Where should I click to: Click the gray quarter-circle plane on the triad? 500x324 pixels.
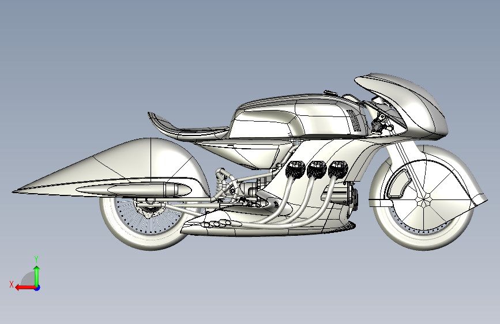[28, 279]
